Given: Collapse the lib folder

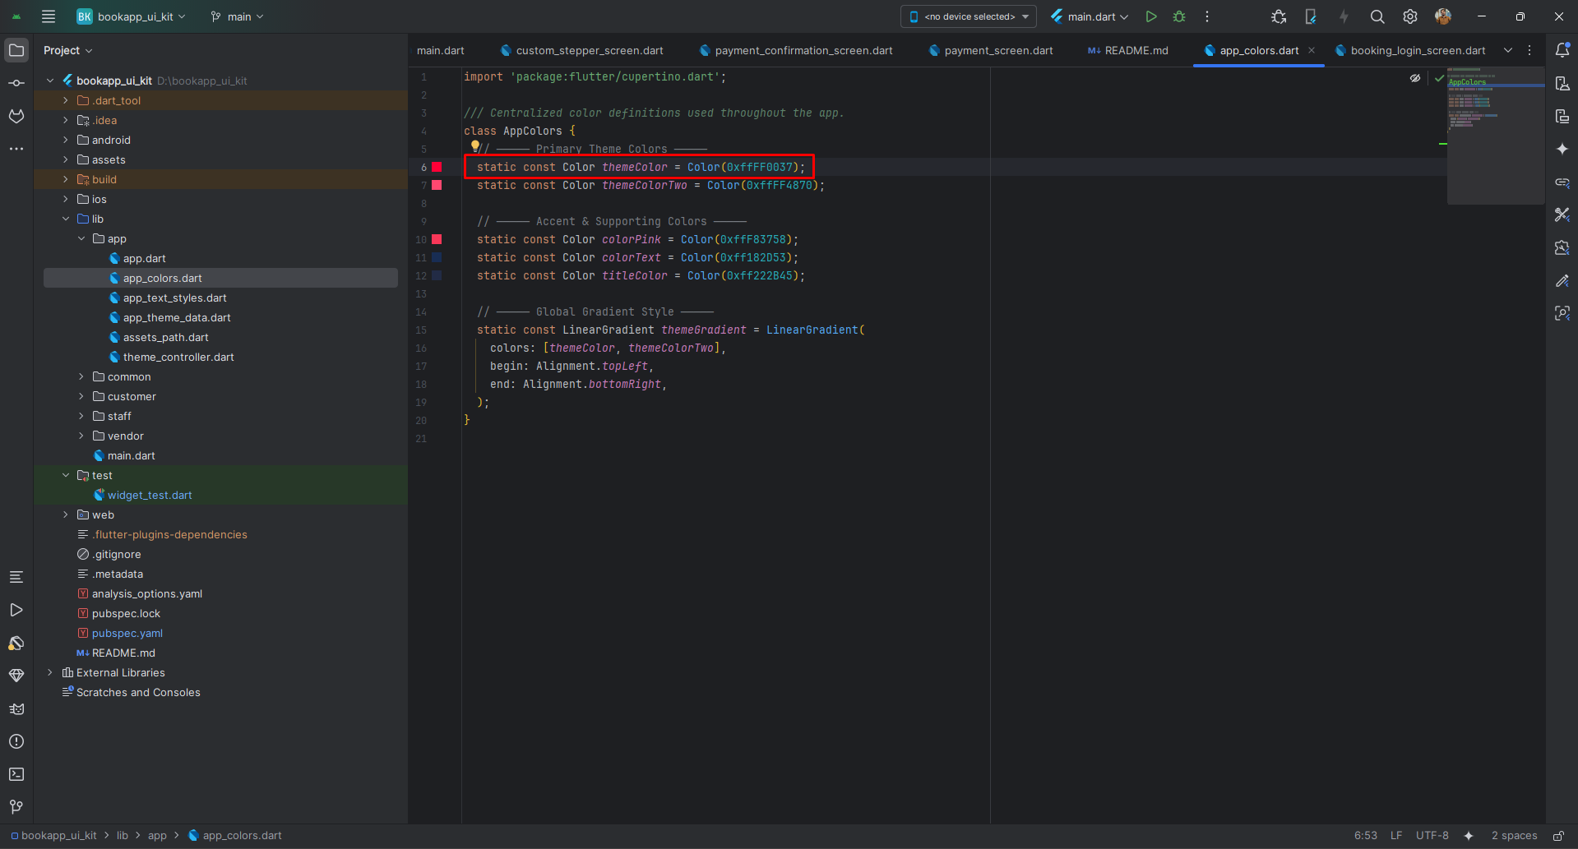Looking at the screenshot, I should (x=66, y=219).
